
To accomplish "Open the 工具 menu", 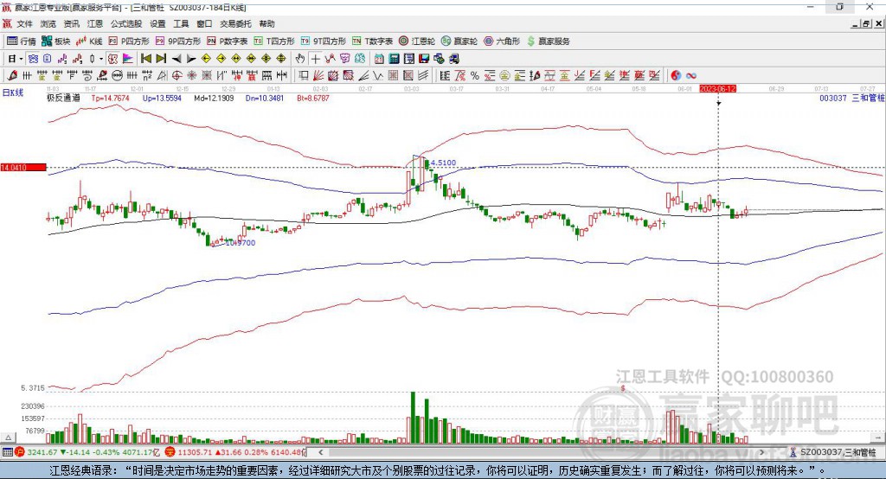I will pyautogui.click(x=181, y=23).
